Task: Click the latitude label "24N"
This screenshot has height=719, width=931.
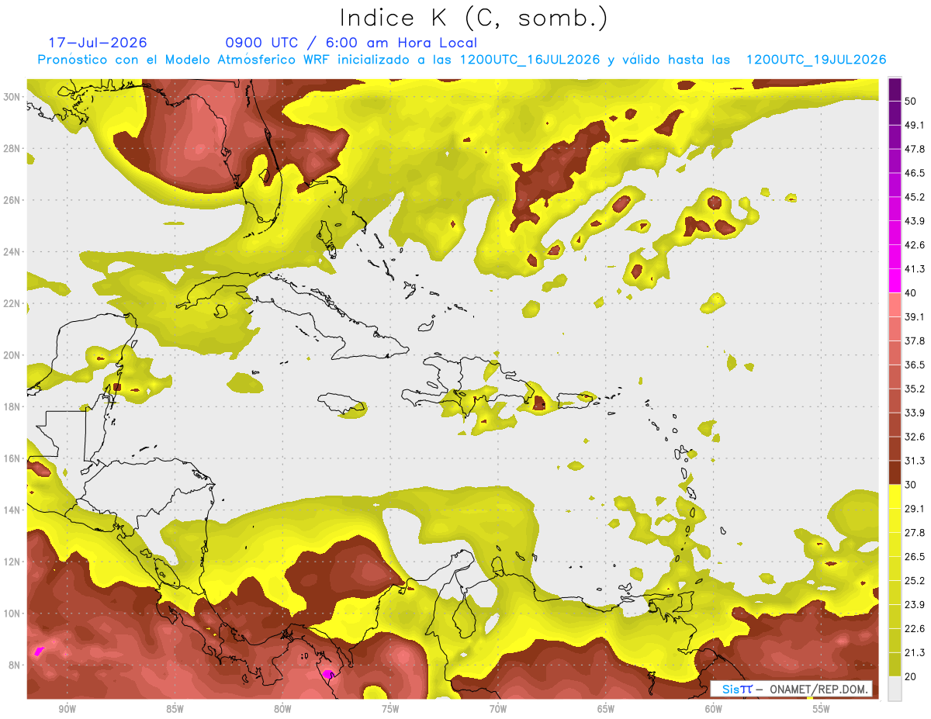Action: coord(12,252)
